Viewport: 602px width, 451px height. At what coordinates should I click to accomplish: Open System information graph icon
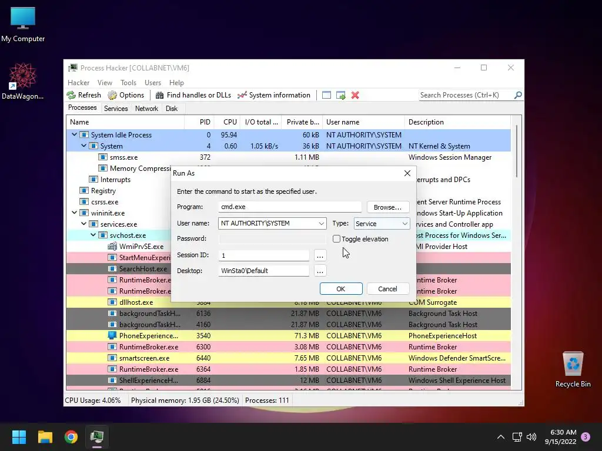[x=242, y=95]
